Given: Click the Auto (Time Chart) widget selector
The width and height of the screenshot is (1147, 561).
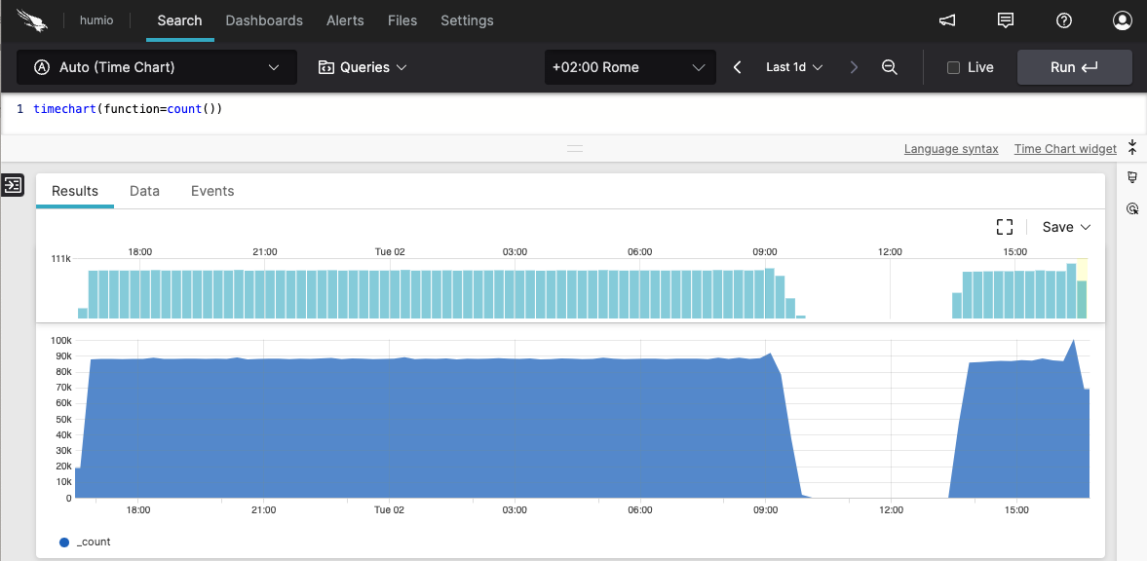Looking at the screenshot, I should click(156, 67).
